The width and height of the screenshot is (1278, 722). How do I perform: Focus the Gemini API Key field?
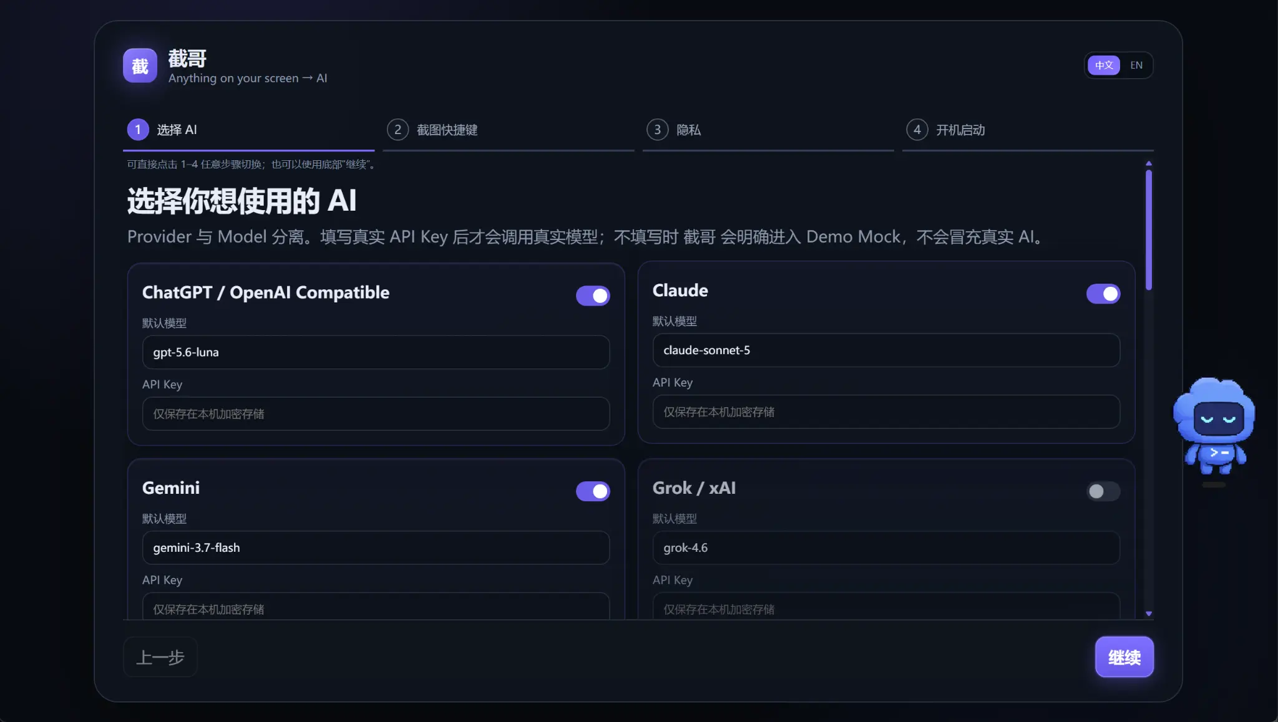point(376,607)
